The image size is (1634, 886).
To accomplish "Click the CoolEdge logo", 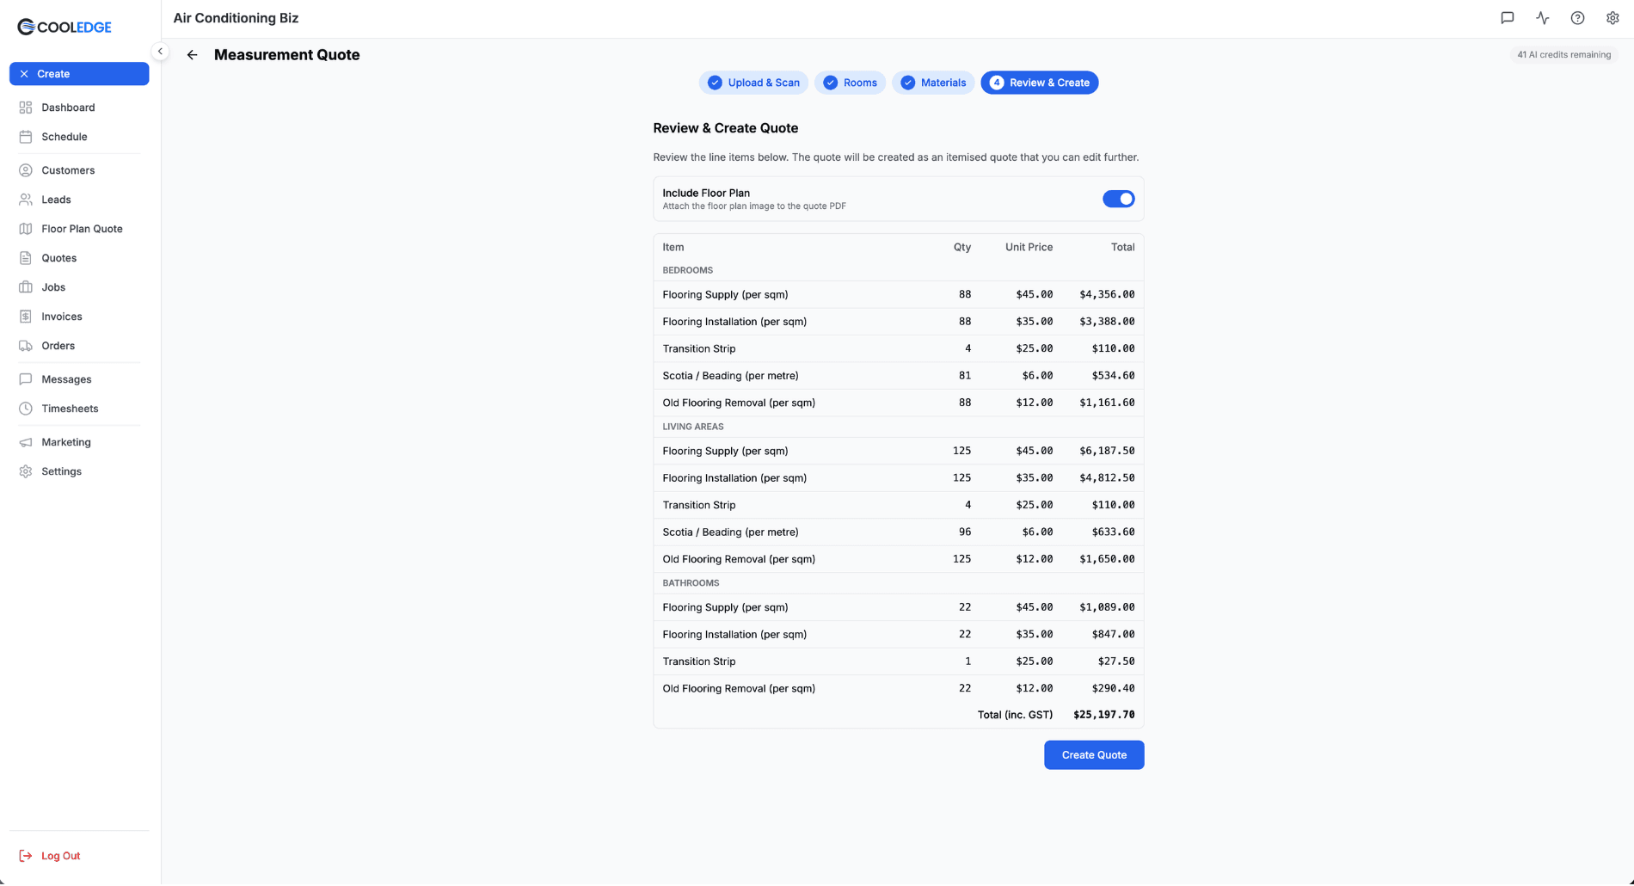I will pos(64,27).
